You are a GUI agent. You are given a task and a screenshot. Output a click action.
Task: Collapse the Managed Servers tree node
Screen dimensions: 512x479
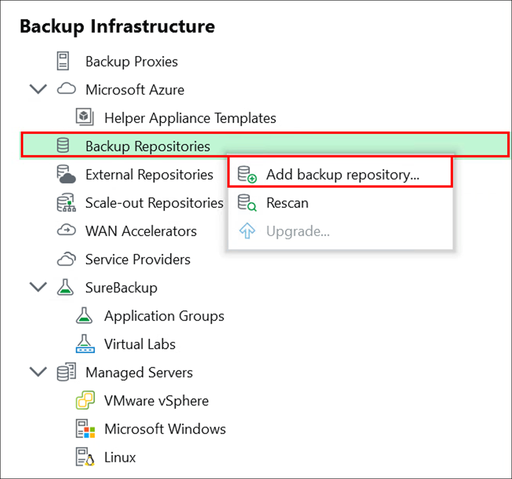pyautogui.click(x=38, y=372)
